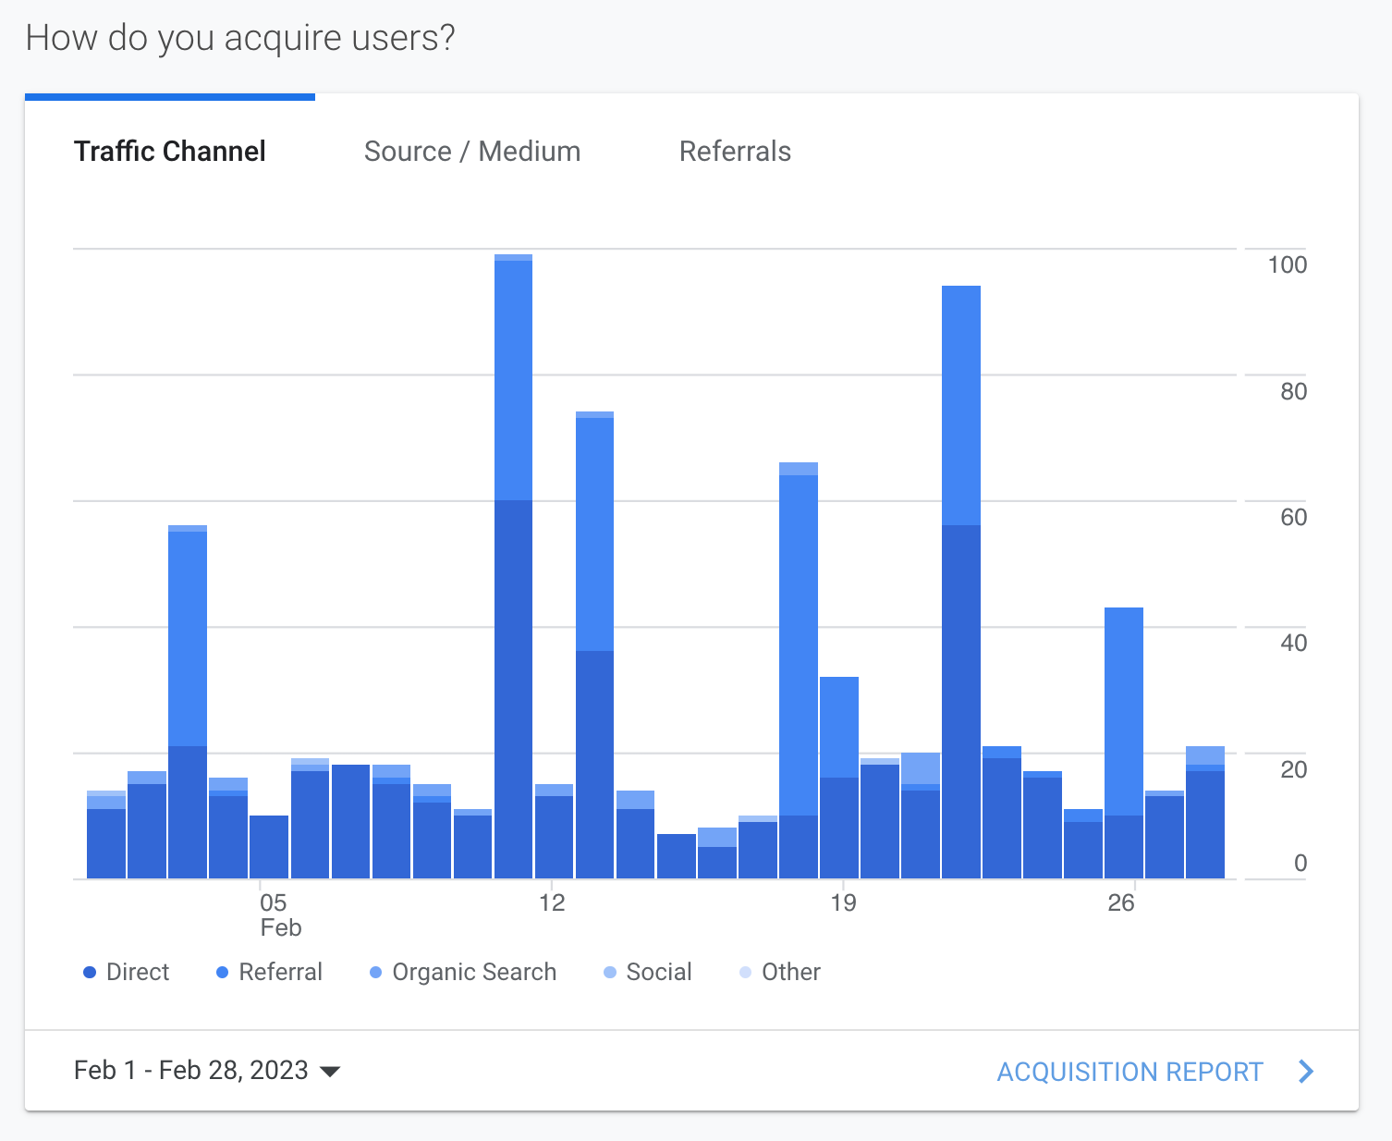Toggle the Social legend label
Screen dimensions: 1392x1141
pos(659,973)
